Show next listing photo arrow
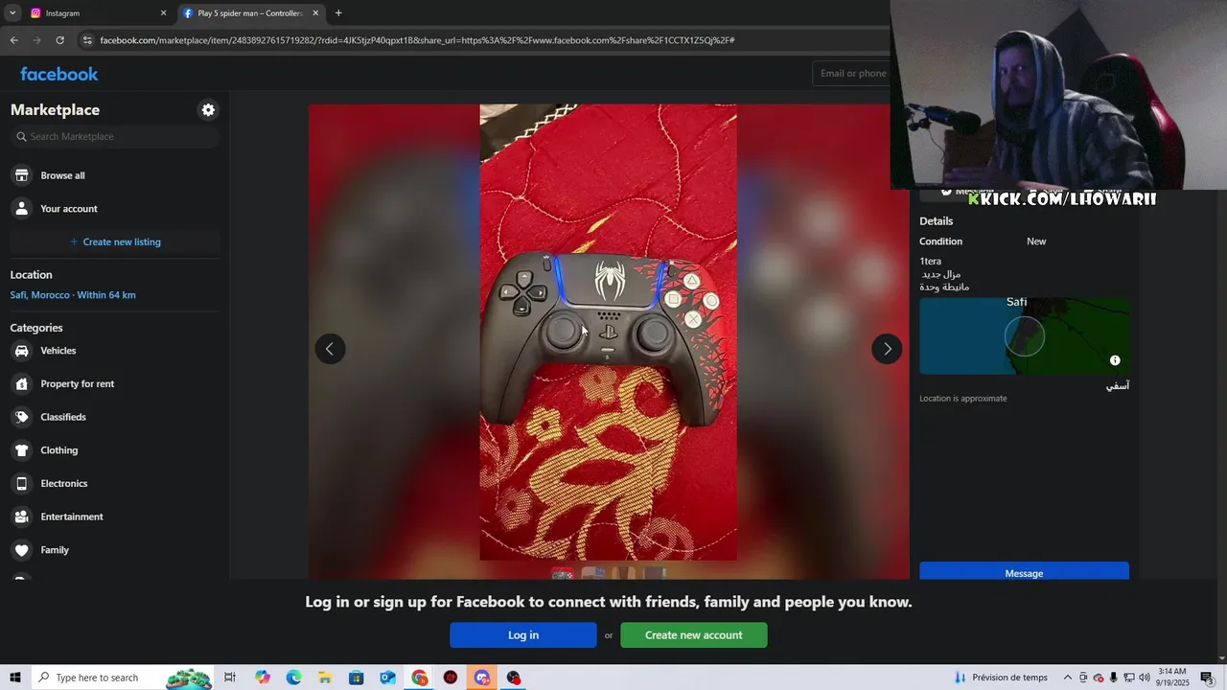The height and width of the screenshot is (690, 1227). 887,349
